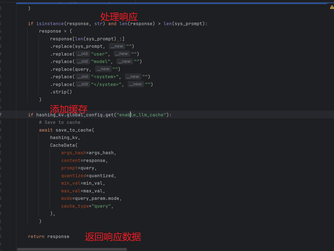Click the '.replace(sys_prompt,' call
The image size is (334, 251).
[78, 46]
